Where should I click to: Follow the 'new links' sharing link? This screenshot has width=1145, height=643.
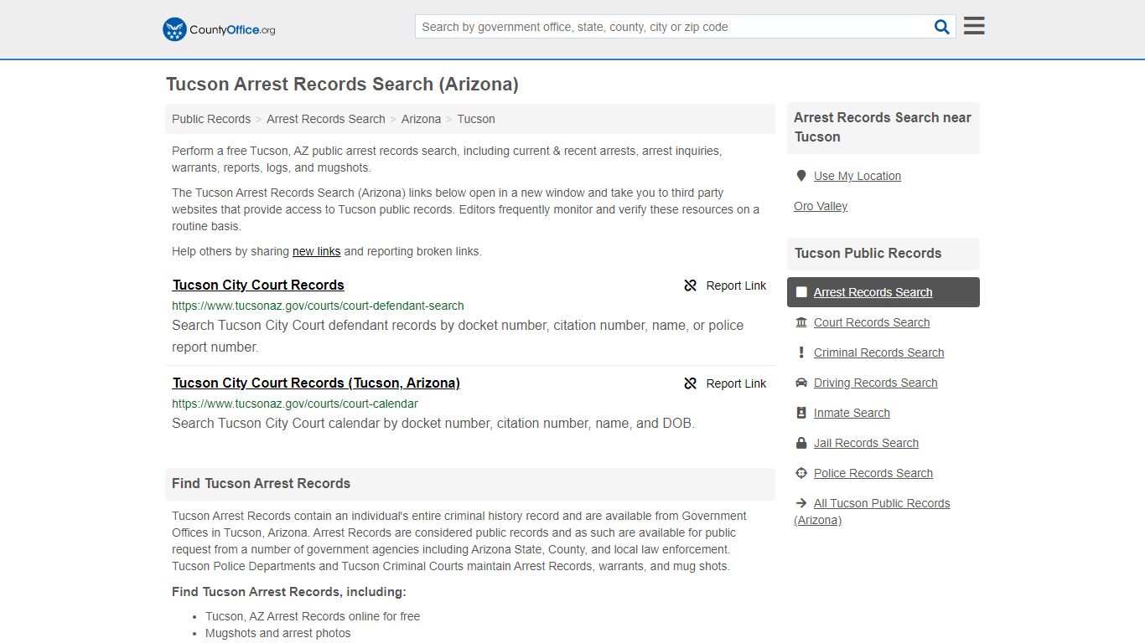pos(316,251)
